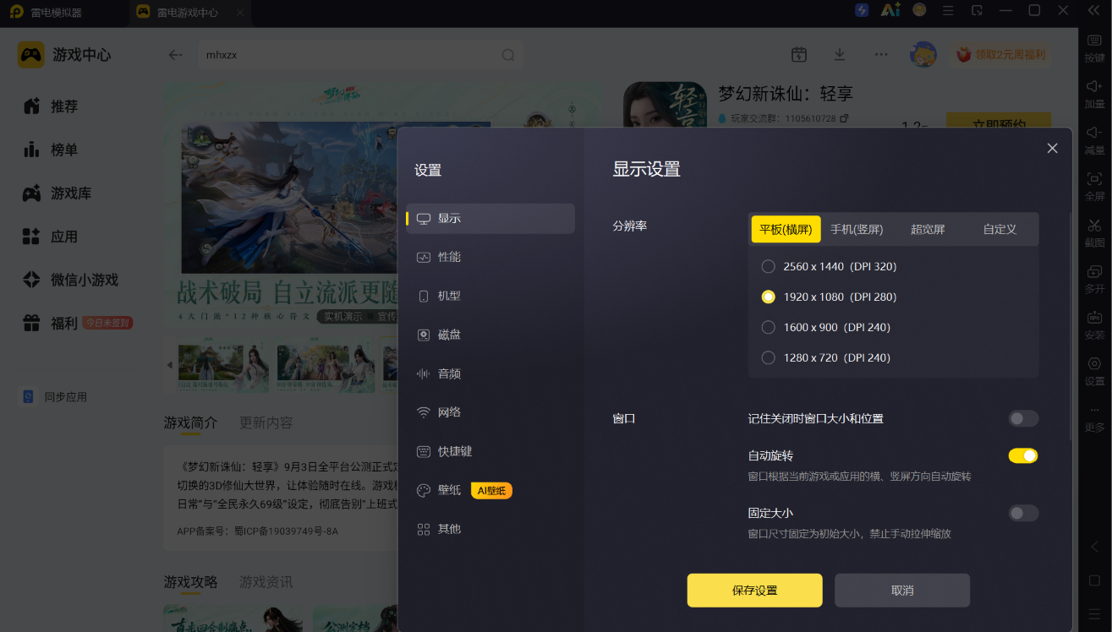
Task: Switch to the 雷电游戏中心 window tab
Action: tap(189, 12)
